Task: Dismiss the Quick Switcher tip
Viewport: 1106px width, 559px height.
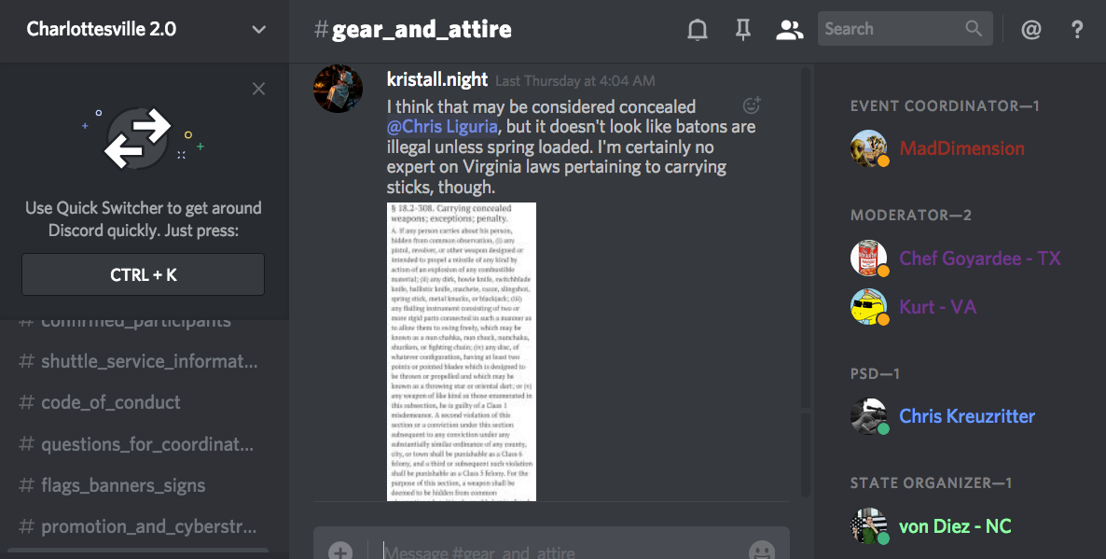Action: click(259, 89)
